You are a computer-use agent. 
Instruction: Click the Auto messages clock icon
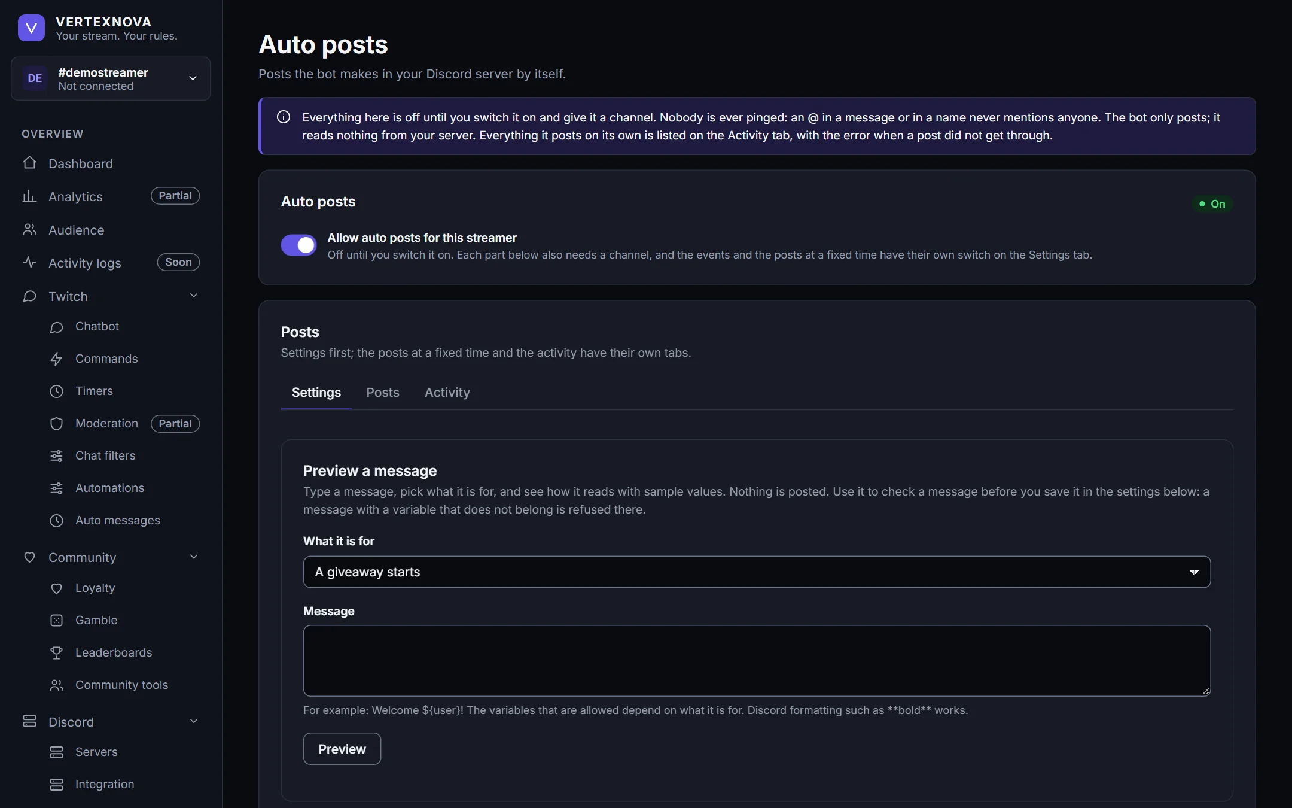56,521
